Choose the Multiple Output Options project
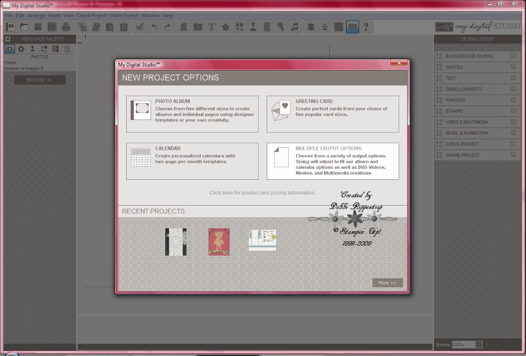 coord(333,161)
